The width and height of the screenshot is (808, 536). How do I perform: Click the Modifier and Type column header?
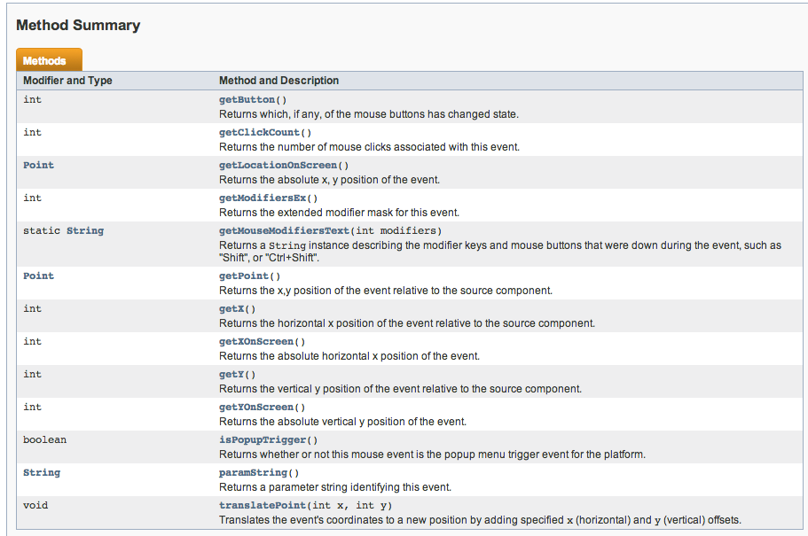pos(67,81)
